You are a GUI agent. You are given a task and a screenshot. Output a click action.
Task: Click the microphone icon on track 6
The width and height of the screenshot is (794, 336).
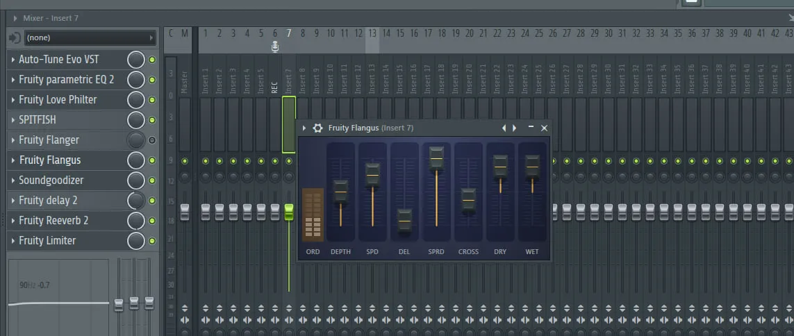pos(275,47)
